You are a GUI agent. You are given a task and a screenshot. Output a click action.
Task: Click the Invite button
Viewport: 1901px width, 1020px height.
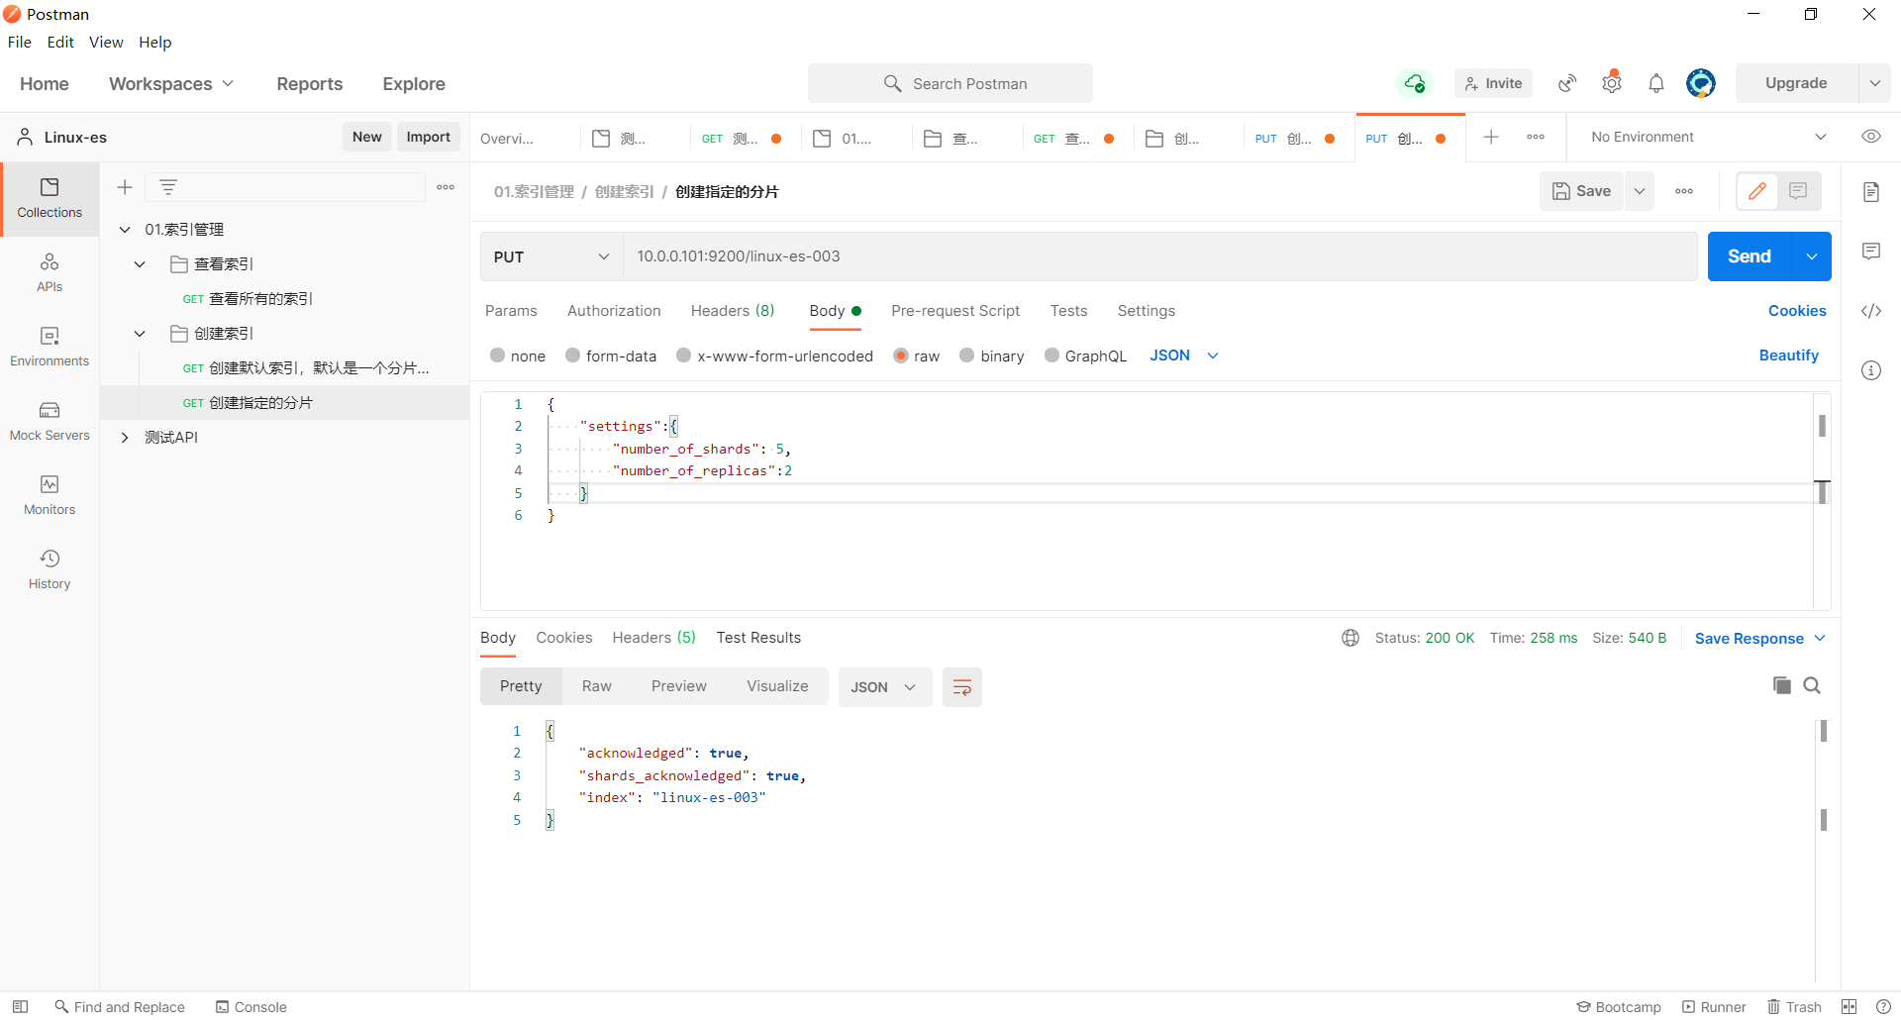coord(1493,83)
